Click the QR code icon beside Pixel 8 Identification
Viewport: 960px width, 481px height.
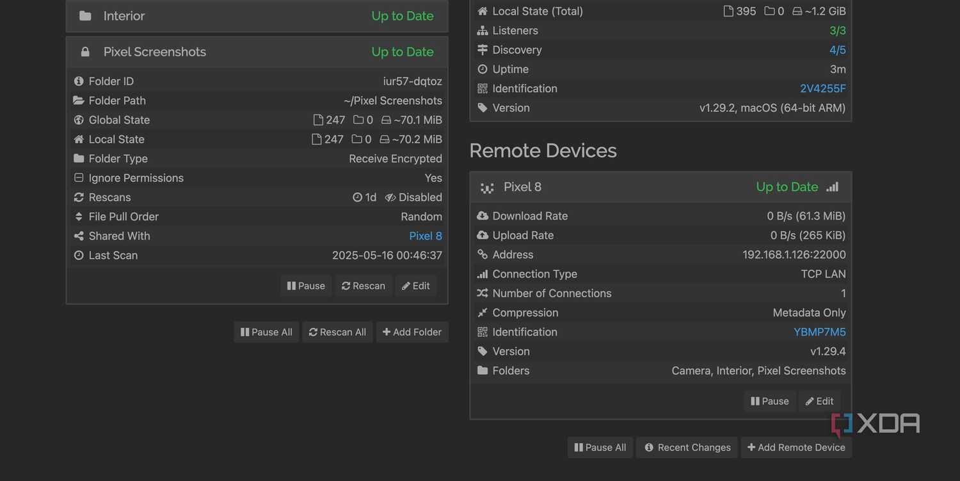[483, 332]
